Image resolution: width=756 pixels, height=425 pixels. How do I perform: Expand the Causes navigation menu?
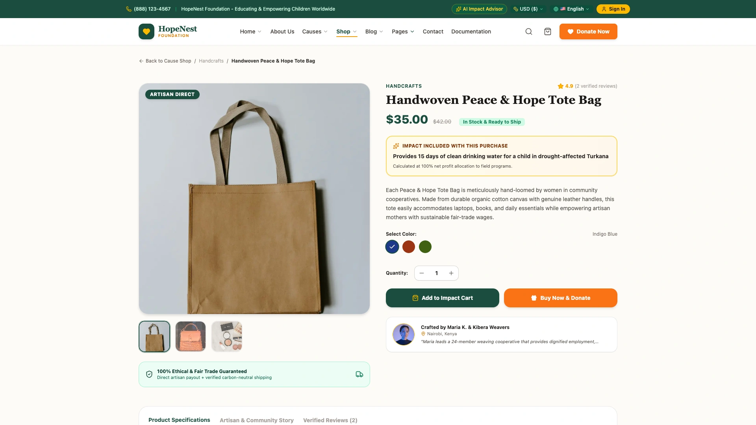(x=315, y=31)
